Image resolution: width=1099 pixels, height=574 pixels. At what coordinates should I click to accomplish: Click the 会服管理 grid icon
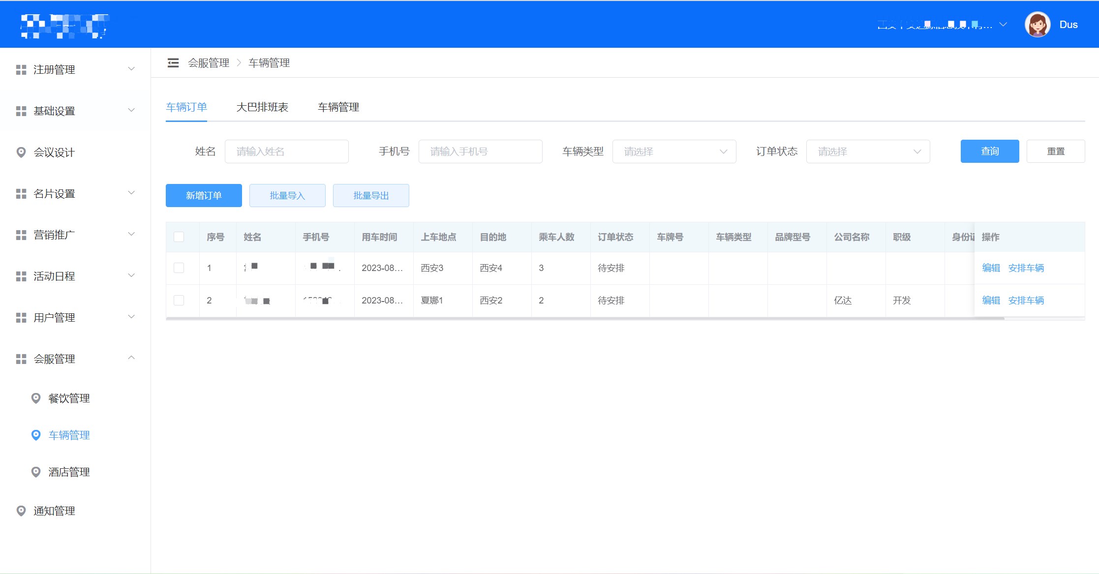coord(21,359)
